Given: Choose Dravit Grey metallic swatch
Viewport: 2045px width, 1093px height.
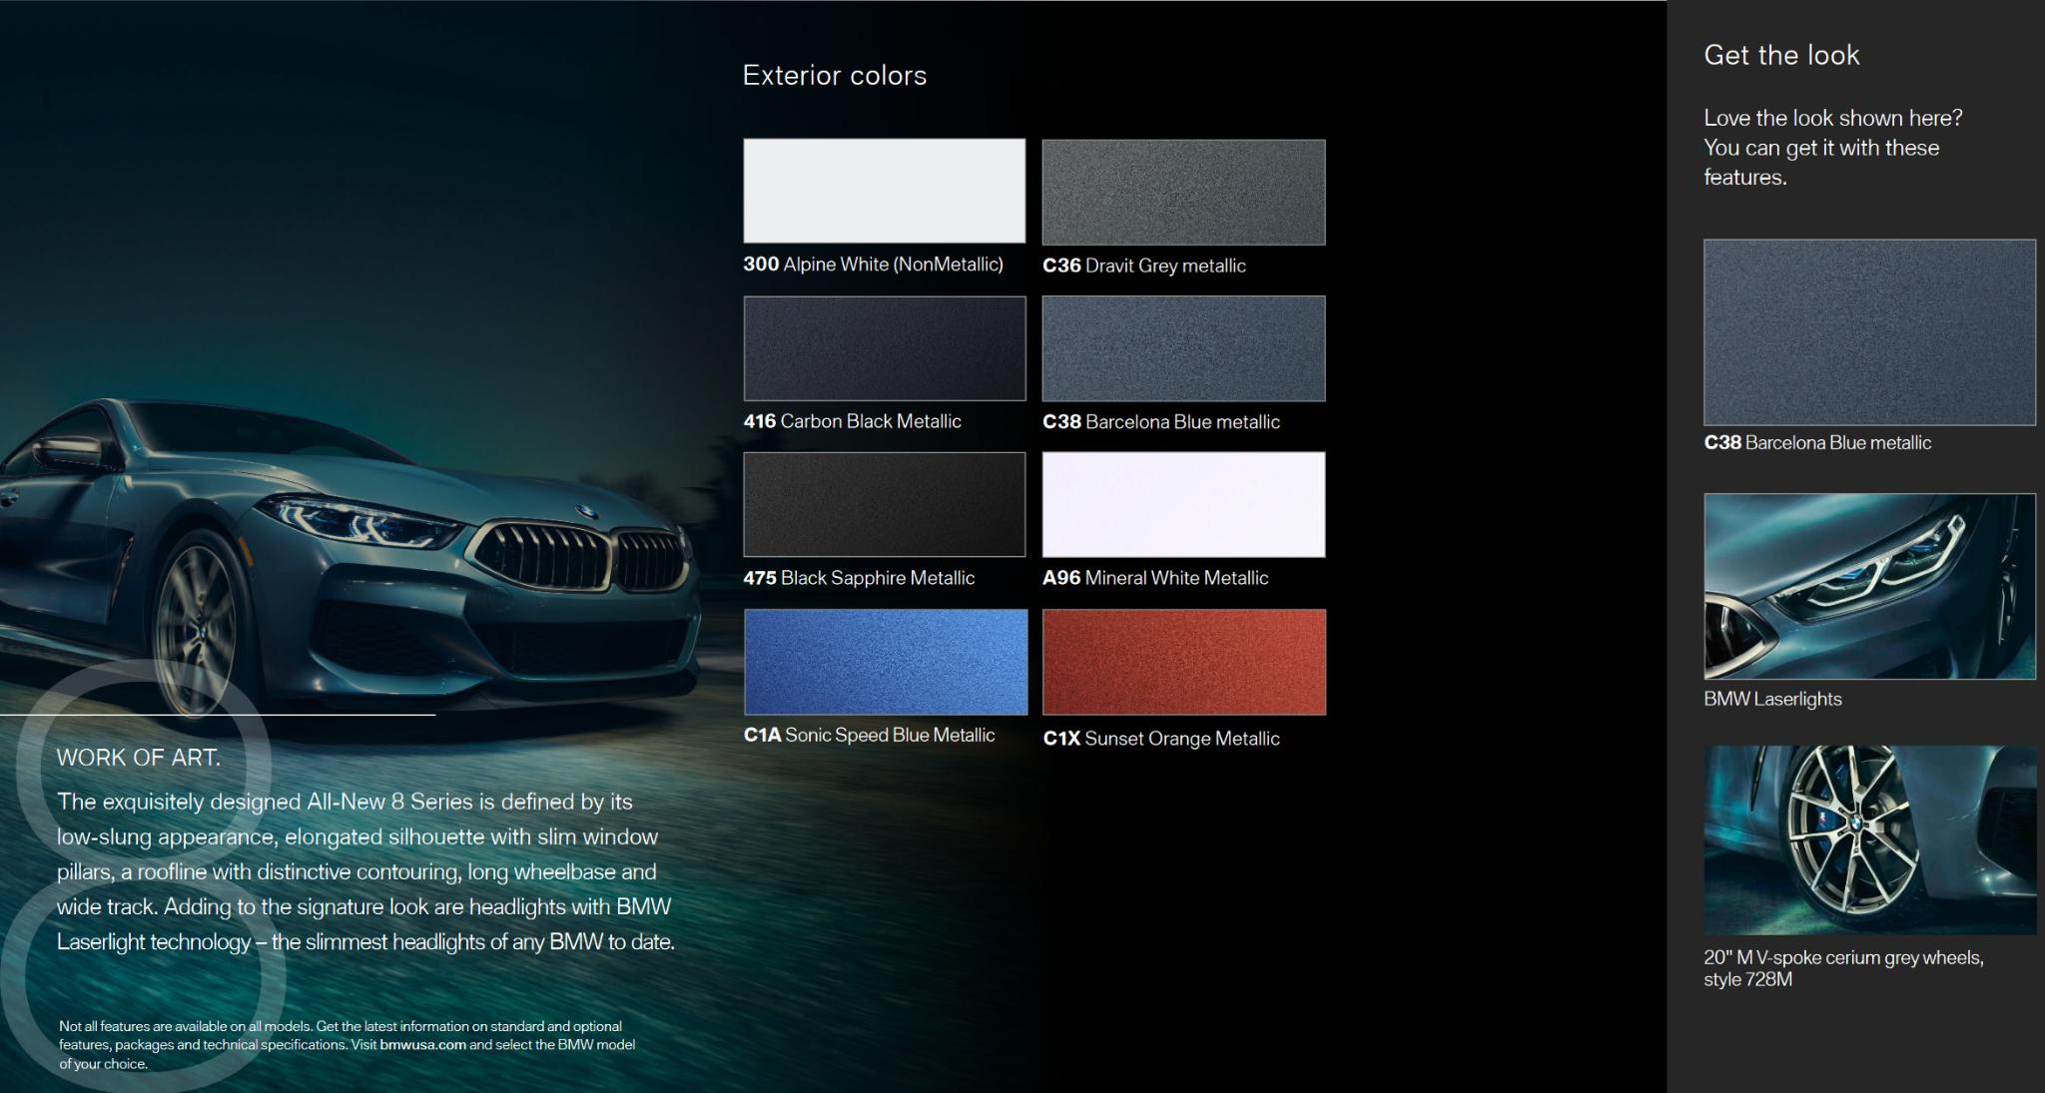Looking at the screenshot, I should pos(1183,192).
